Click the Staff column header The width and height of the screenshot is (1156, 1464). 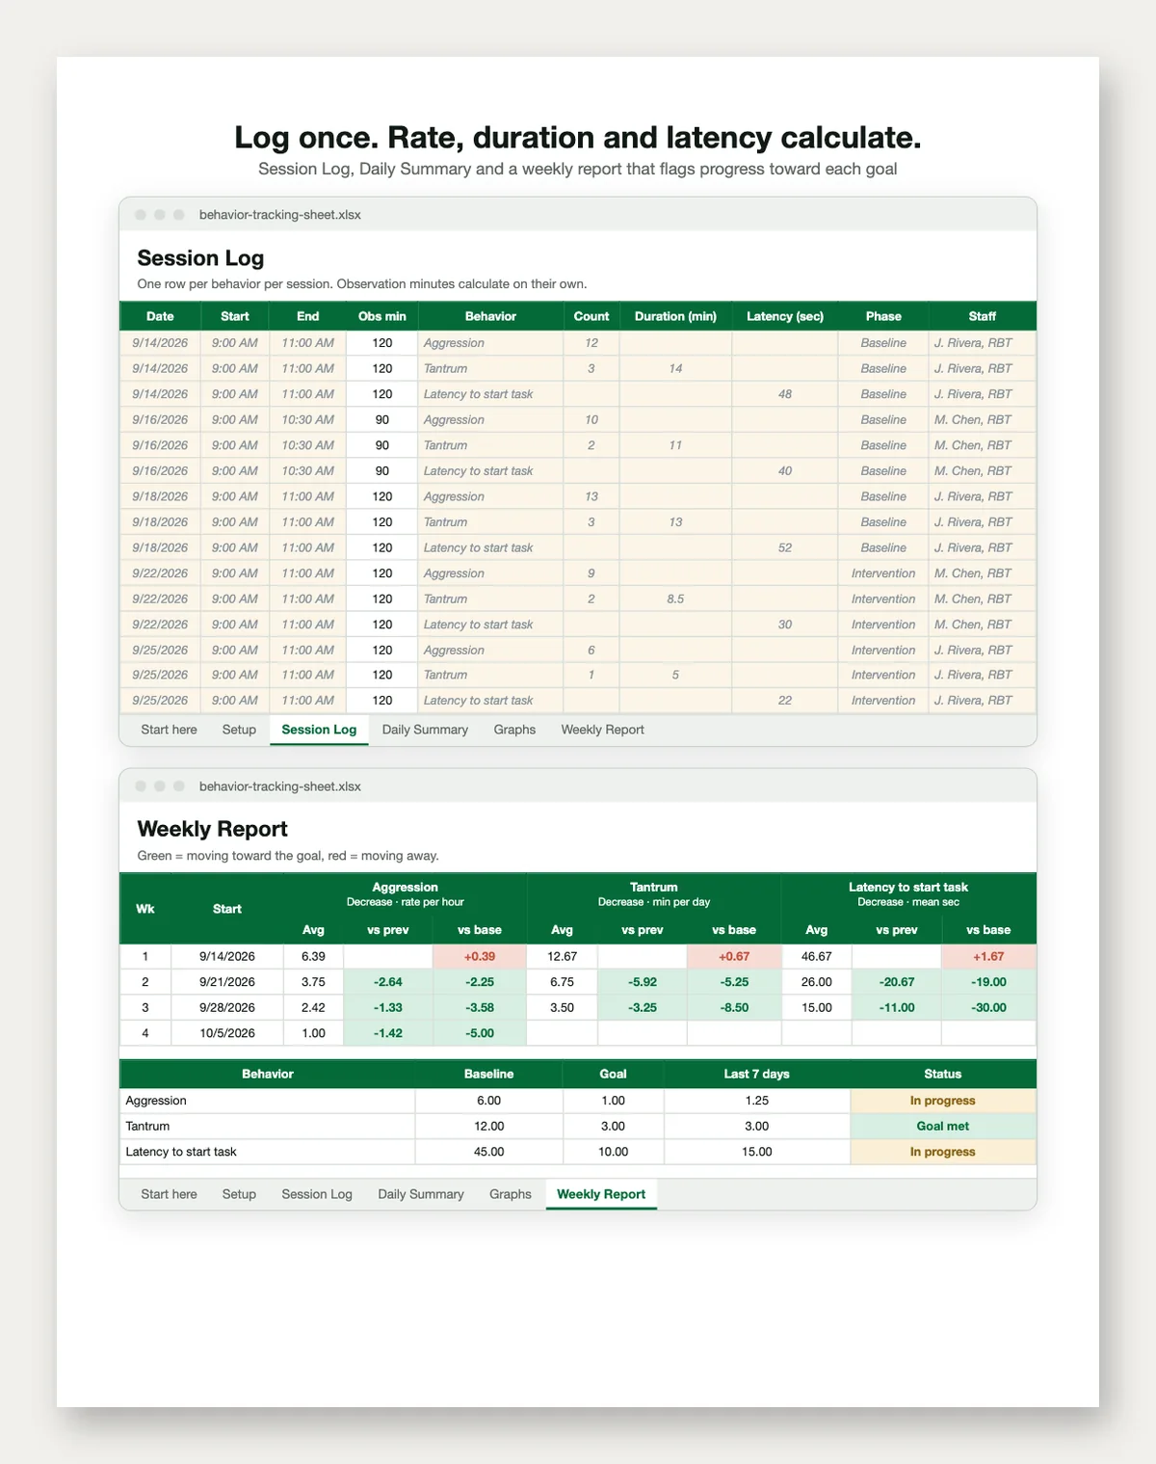pyautogui.click(x=983, y=316)
